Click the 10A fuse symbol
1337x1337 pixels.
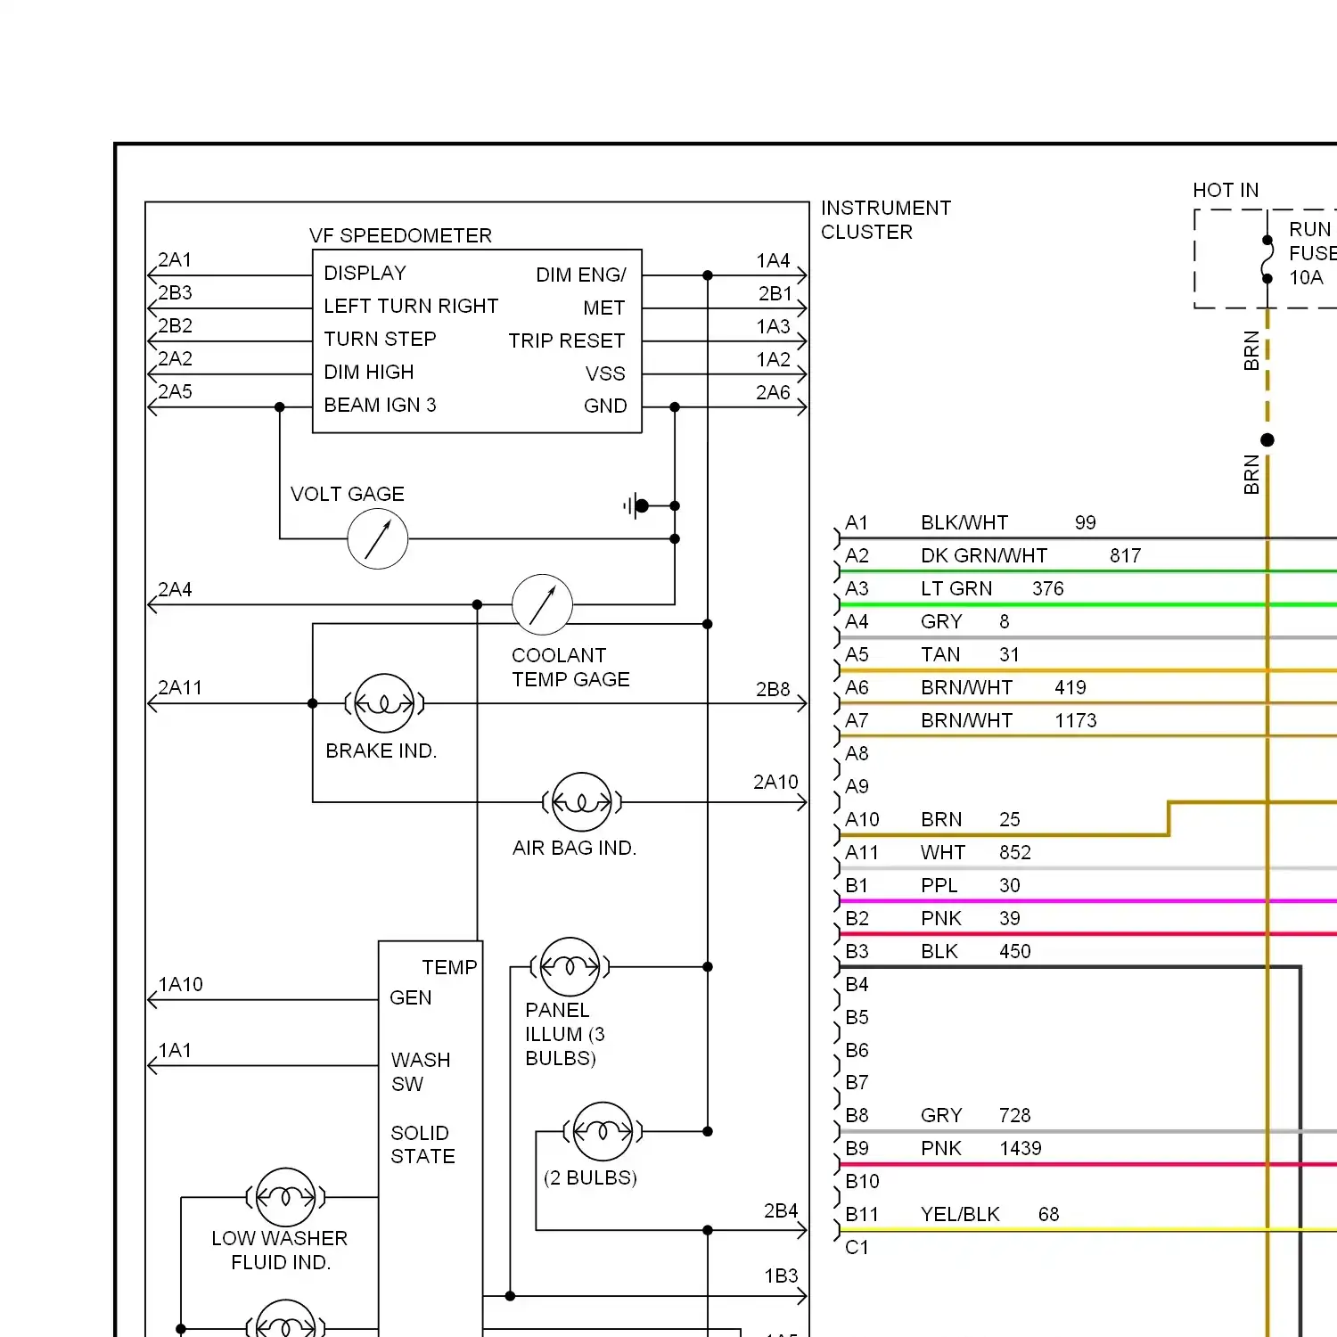coord(1267,259)
